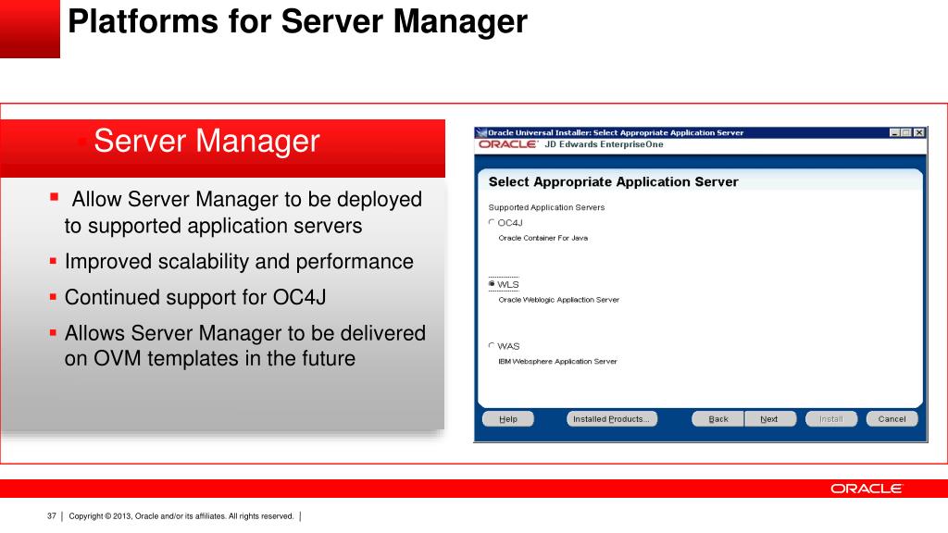Click the 'Server Manager' red banner heading
The height and width of the screenshot is (533, 948).
(206, 141)
